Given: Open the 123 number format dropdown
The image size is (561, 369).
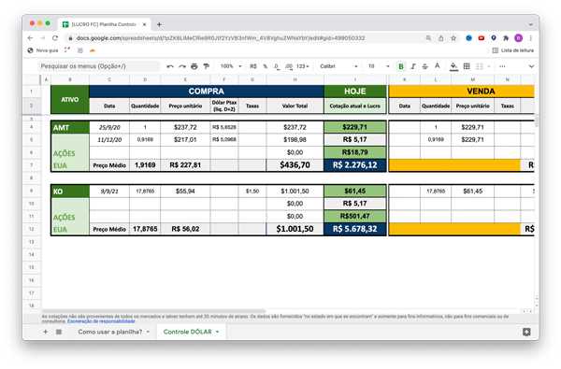Looking at the screenshot, I should 303,66.
